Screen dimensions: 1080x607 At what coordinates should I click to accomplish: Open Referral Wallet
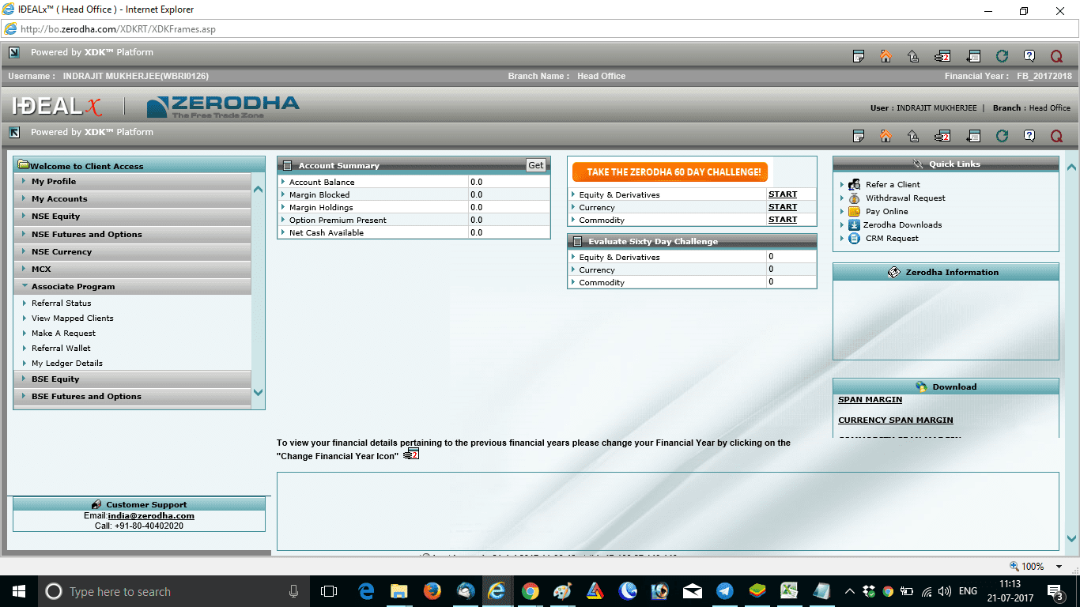point(61,348)
